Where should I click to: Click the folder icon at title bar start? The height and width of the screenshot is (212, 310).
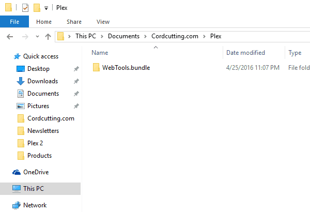click(8, 7)
